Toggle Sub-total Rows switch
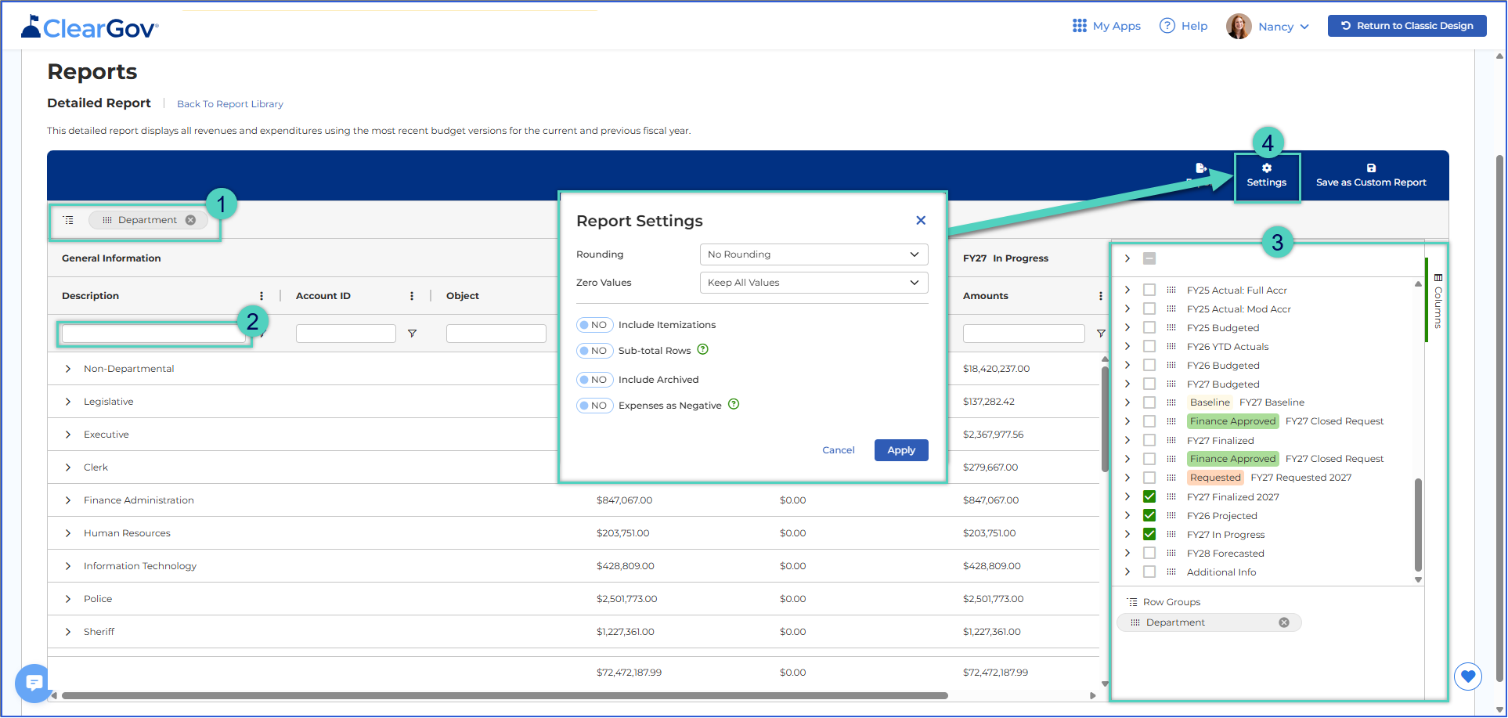Image resolution: width=1508 pixels, height=718 pixels. pos(594,351)
